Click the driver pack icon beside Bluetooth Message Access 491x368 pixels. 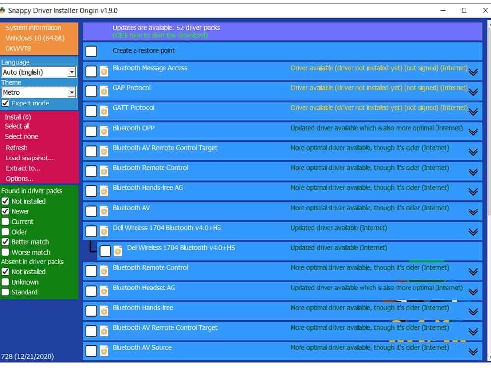click(x=104, y=71)
